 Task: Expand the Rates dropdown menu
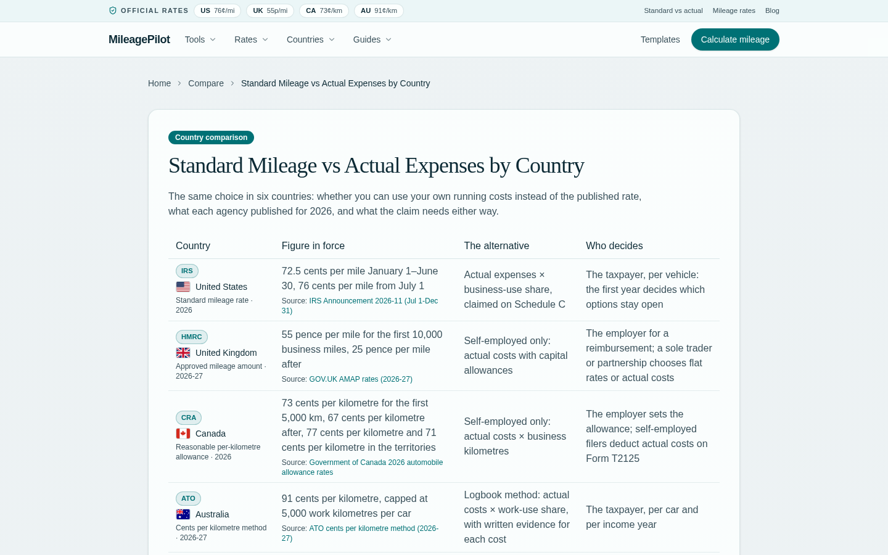tap(251, 39)
